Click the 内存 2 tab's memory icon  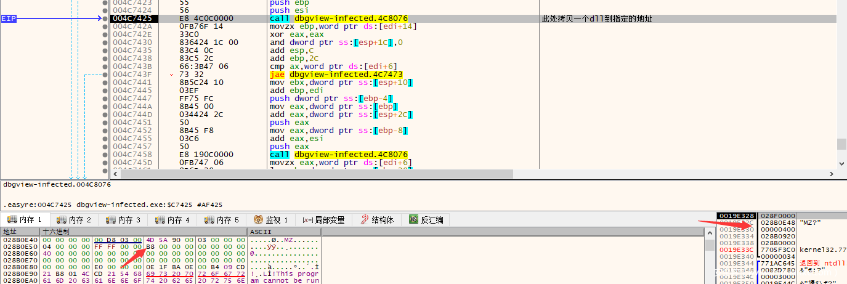click(60, 220)
